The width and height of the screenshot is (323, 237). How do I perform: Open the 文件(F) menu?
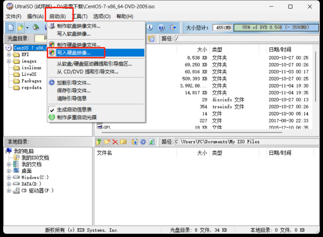point(13,17)
